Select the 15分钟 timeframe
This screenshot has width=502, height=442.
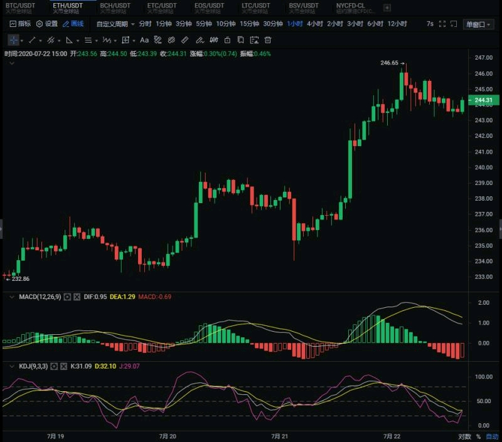(x=249, y=24)
